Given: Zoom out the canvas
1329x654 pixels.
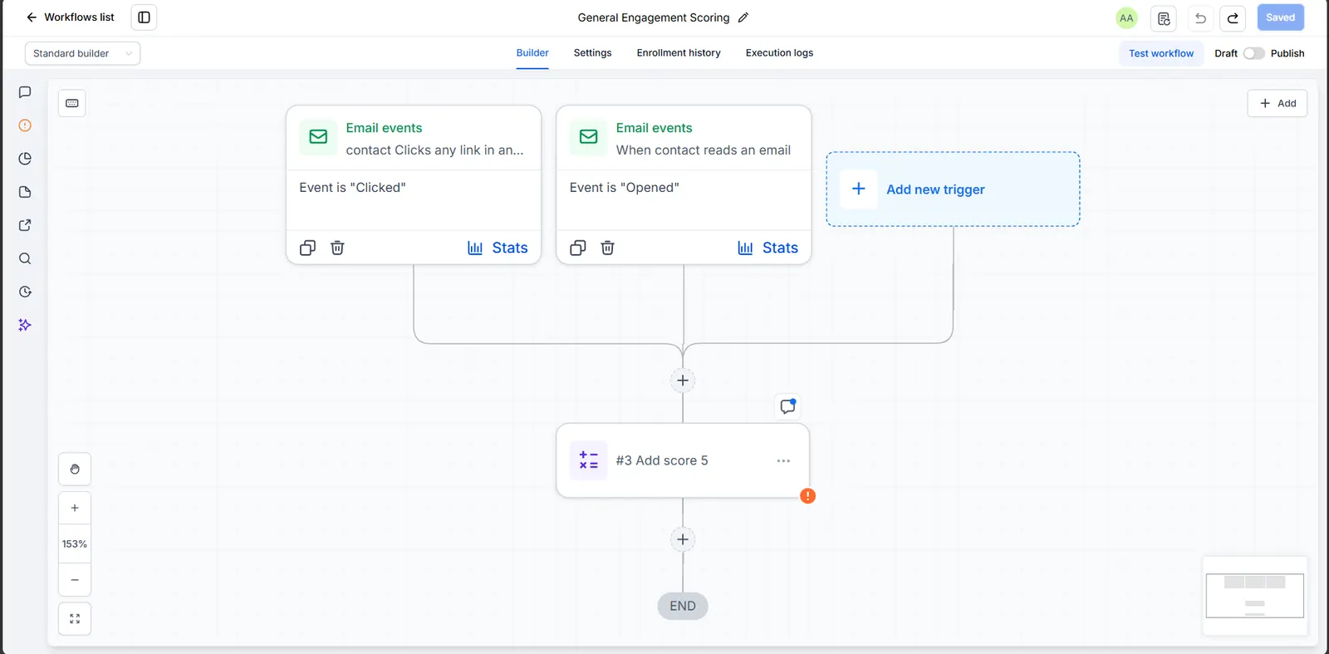Looking at the screenshot, I should tap(75, 580).
